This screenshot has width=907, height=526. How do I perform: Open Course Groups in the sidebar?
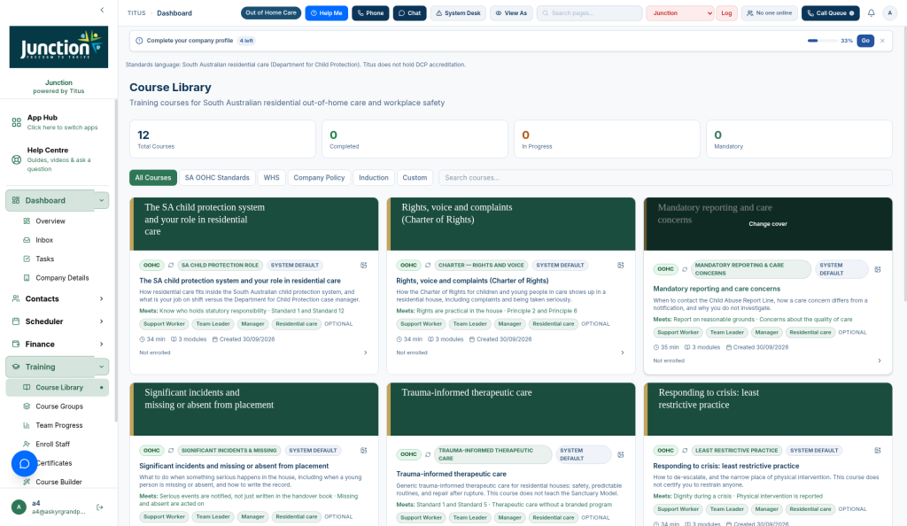(x=58, y=406)
